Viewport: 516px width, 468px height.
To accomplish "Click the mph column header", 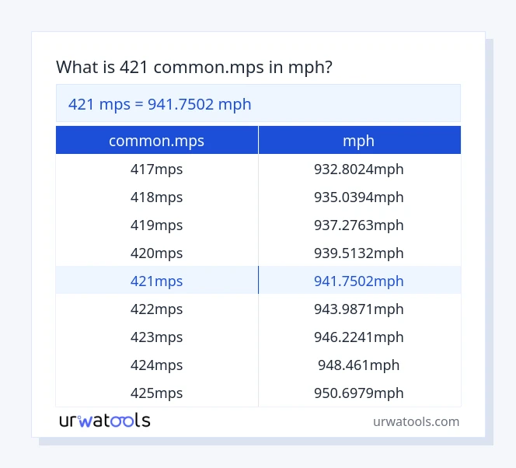I will point(358,141).
